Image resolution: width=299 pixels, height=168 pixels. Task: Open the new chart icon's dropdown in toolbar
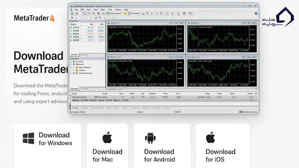point(74,13)
